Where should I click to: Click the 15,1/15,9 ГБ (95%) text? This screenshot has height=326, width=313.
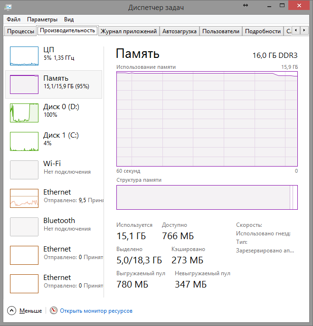pyautogui.click(x=66, y=86)
